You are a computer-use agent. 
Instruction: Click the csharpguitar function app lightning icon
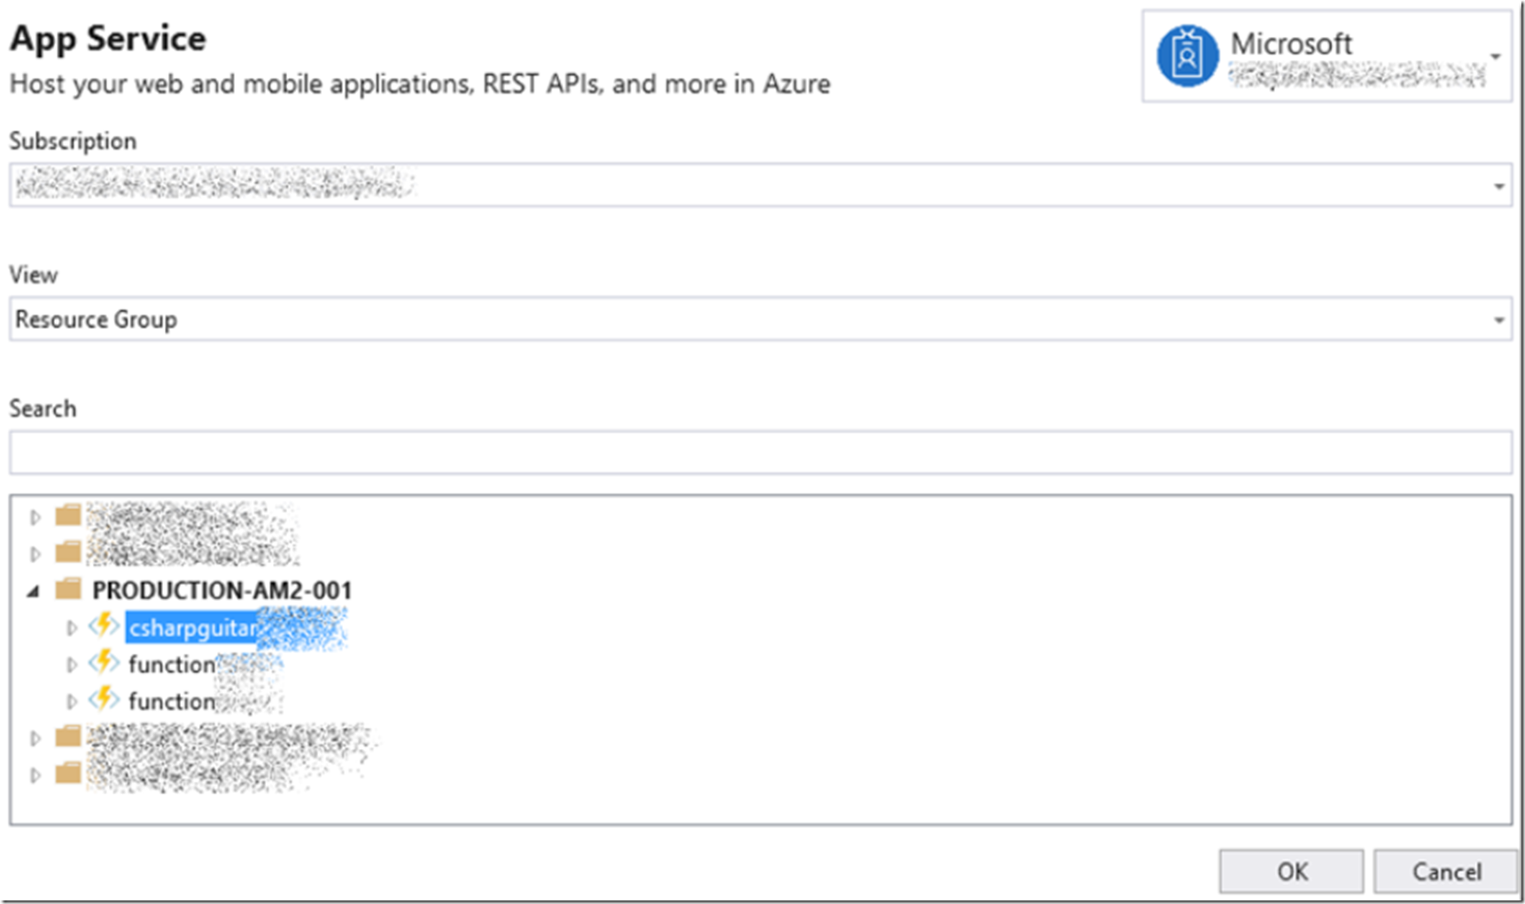point(104,626)
